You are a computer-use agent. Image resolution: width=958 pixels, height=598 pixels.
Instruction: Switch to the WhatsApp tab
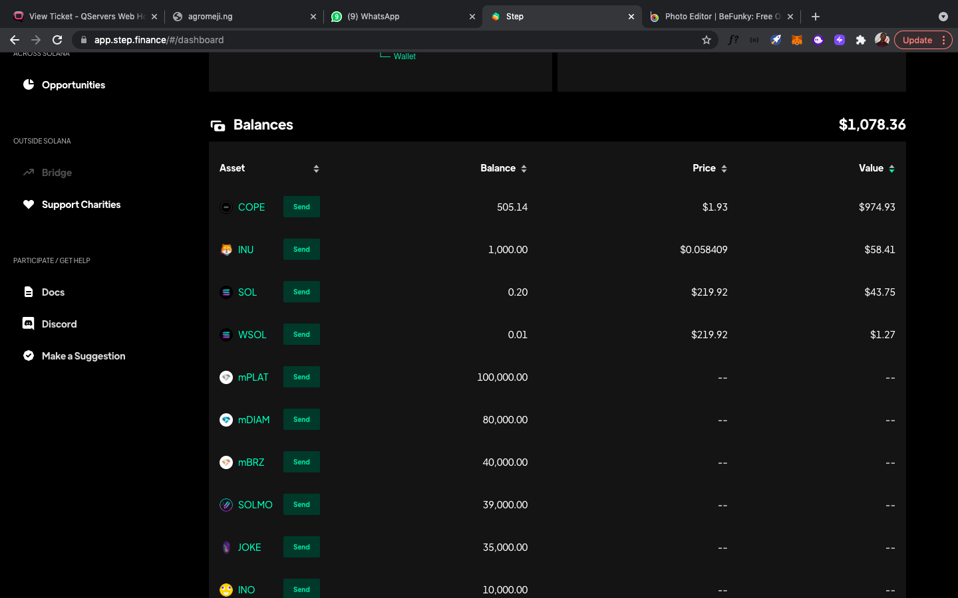click(402, 17)
